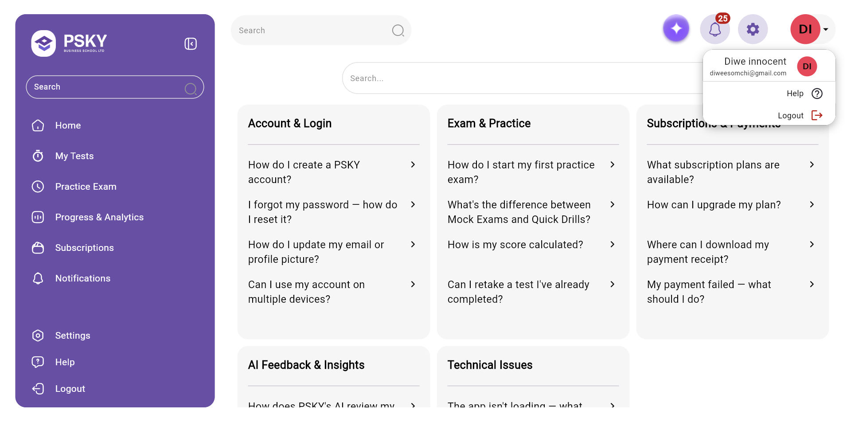Open Practice Exam from sidebar
The image size is (851, 422).
coord(86,187)
